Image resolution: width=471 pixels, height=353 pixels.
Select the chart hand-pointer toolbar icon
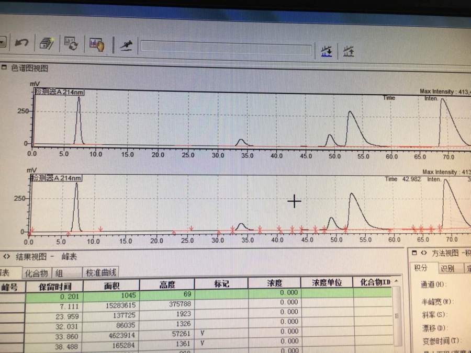click(97, 44)
